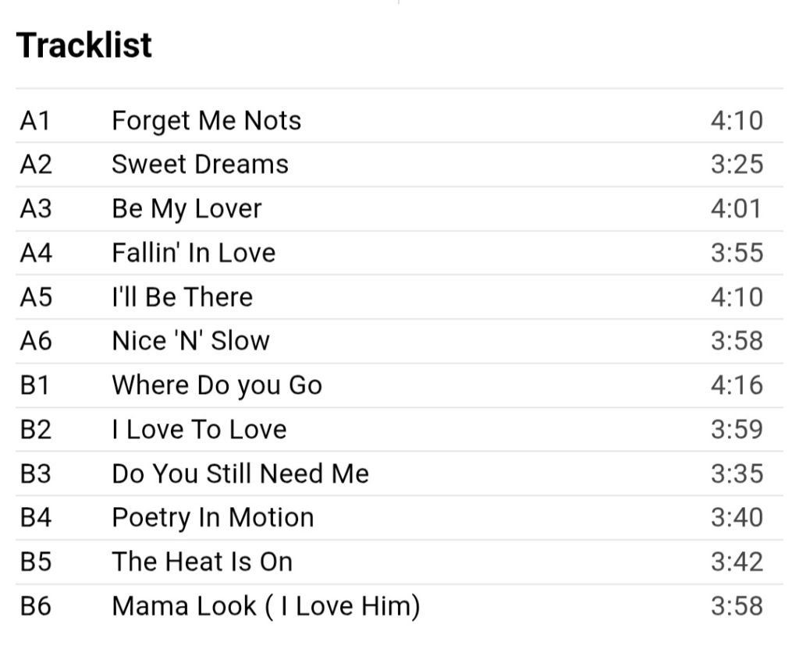The height and width of the screenshot is (649, 799).
Task: Click the A4 position label
Action: tap(36, 253)
